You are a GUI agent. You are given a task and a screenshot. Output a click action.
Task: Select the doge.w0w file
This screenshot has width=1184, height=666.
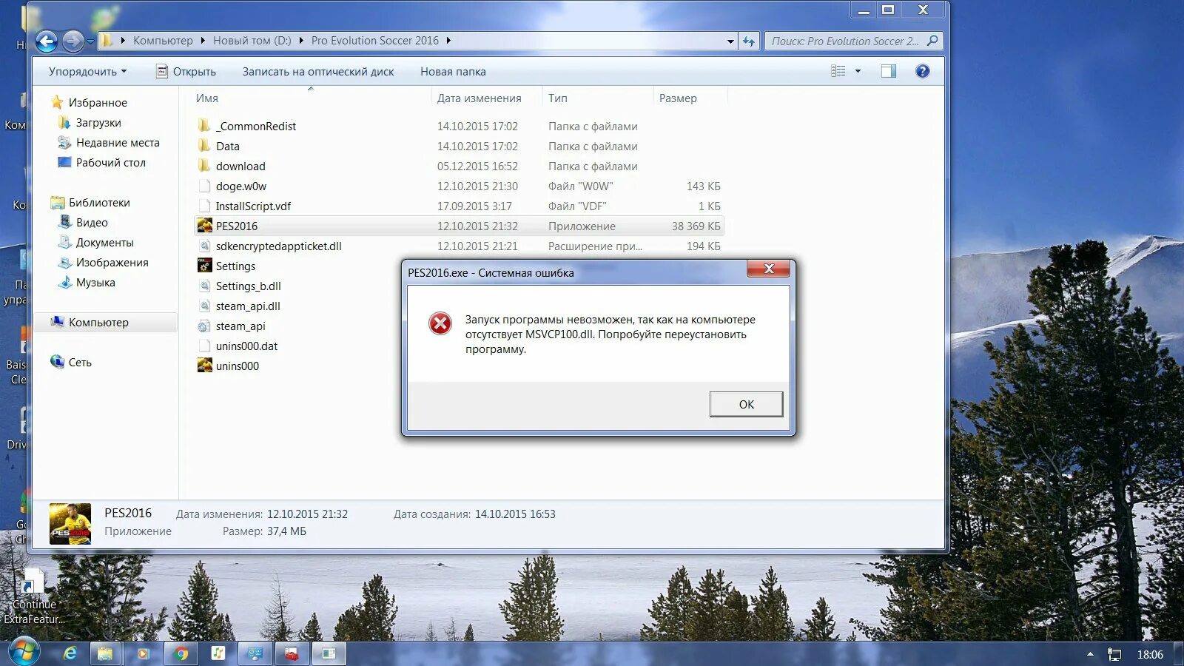pos(240,186)
